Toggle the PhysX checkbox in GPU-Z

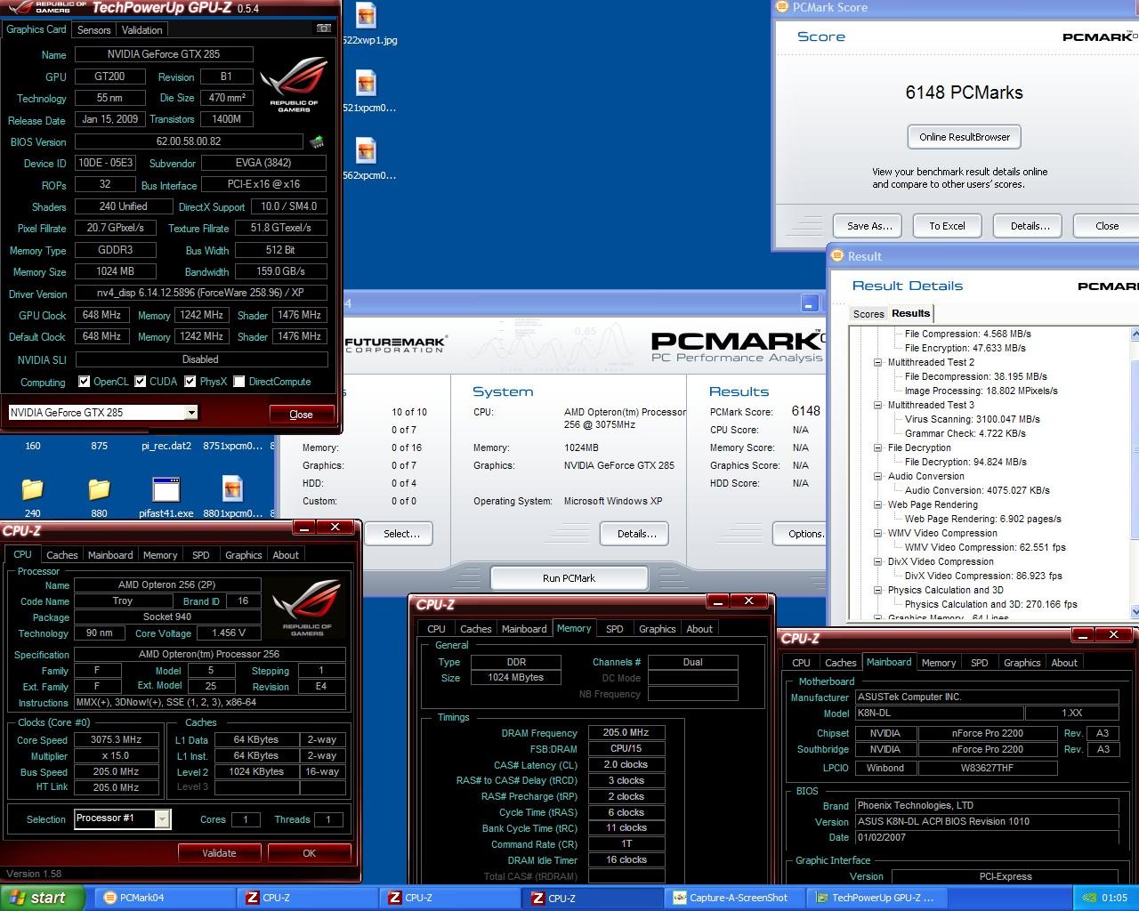[190, 382]
